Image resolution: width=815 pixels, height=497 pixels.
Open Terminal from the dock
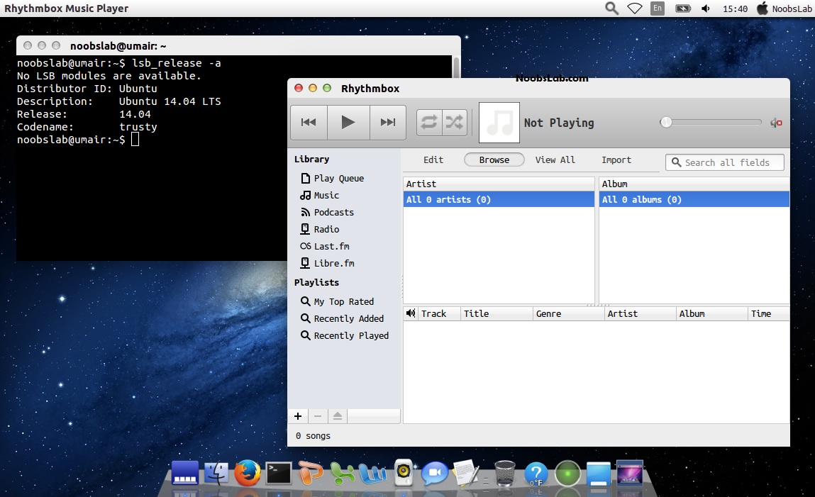click(279, 473)
